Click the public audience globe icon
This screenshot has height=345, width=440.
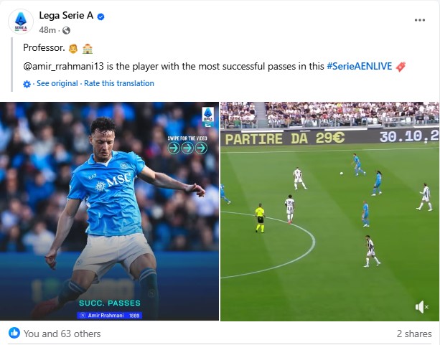[x=66, y=30]
